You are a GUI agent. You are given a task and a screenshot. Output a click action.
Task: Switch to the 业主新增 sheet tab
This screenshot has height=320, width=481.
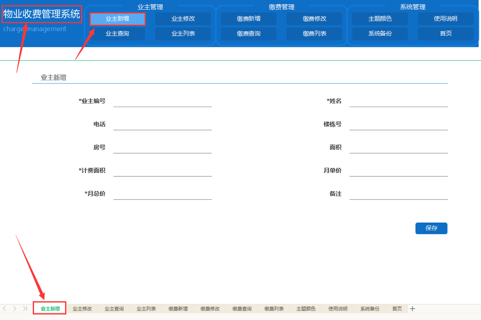[49, 308]
